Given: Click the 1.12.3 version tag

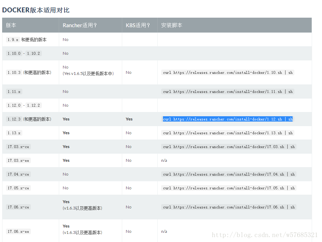Looking at the screenshot, I should point(14,119).
